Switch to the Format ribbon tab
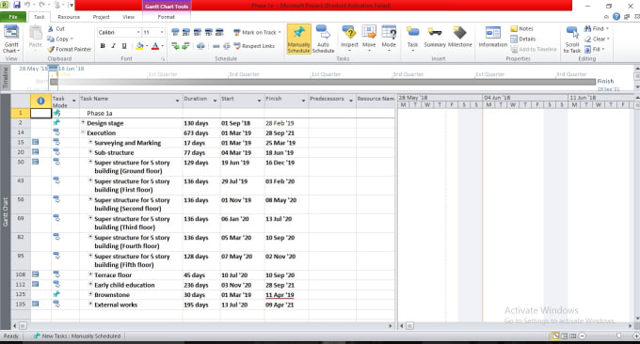The width and height of the screenshot is (640, 344). point(167,17)
